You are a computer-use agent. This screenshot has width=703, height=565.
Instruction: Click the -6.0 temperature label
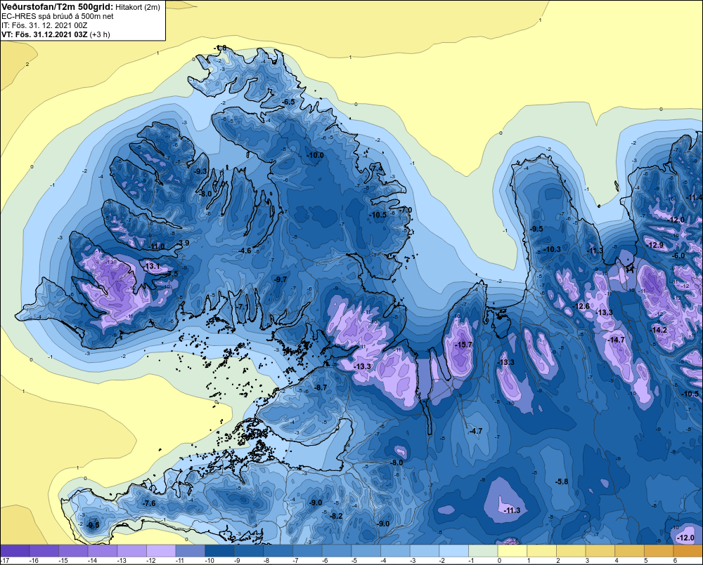679,255
